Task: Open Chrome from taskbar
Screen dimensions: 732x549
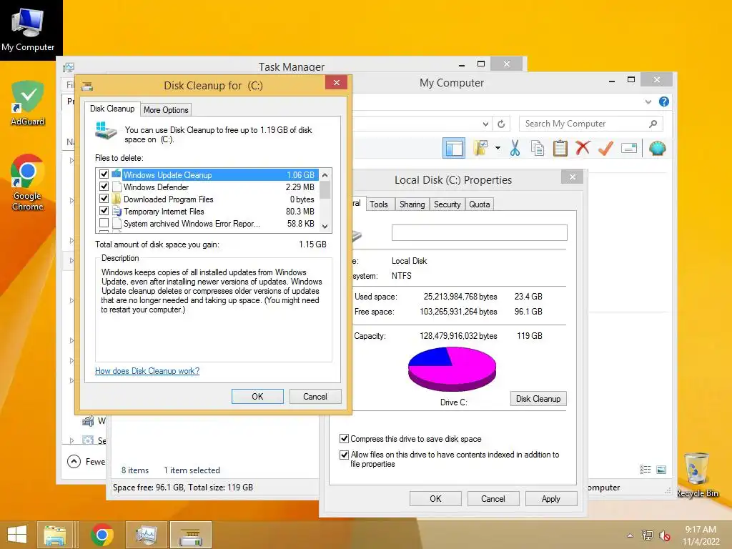Action: coord(102,535)
